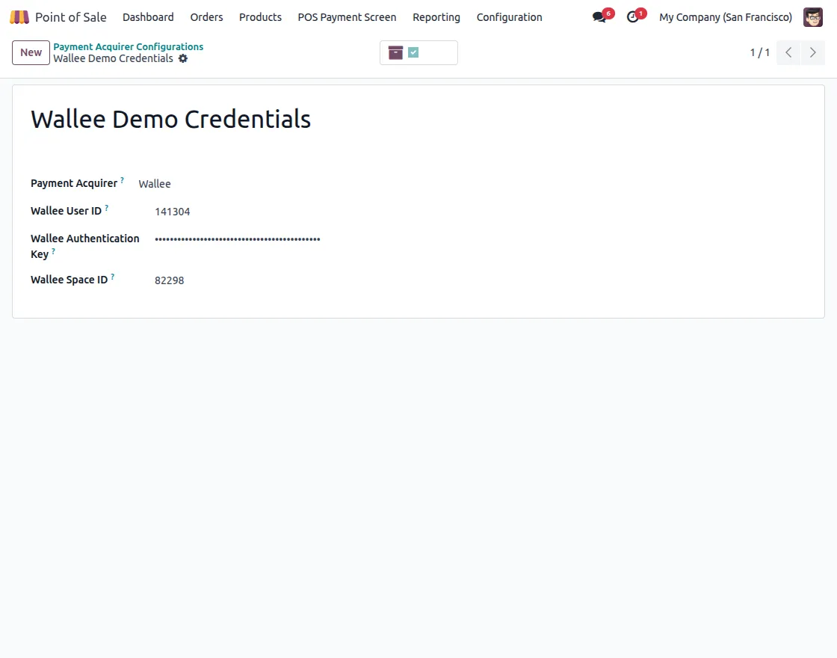Show help for Payment Acquirer
This screenshot has height=658, width=837.
click(x=123, y=180)
